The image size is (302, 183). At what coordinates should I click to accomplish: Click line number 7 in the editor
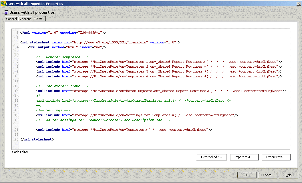tap(17, 62)
